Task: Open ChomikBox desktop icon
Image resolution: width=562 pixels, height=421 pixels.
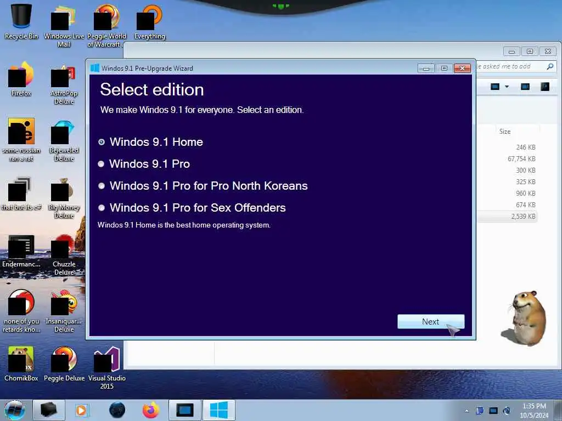Action: point(21,363)
